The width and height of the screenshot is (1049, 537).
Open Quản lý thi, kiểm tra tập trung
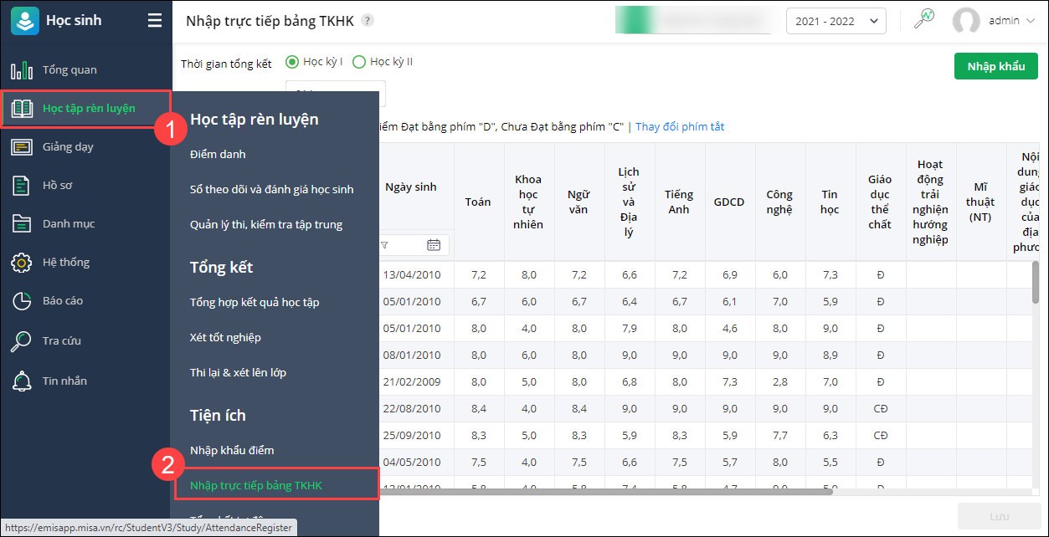tap(266, 225)
